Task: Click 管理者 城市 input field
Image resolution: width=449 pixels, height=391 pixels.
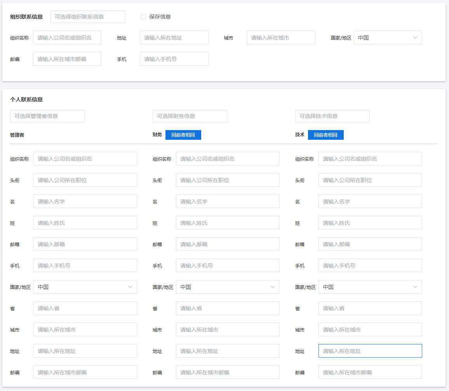Action: tap(85, 330)
